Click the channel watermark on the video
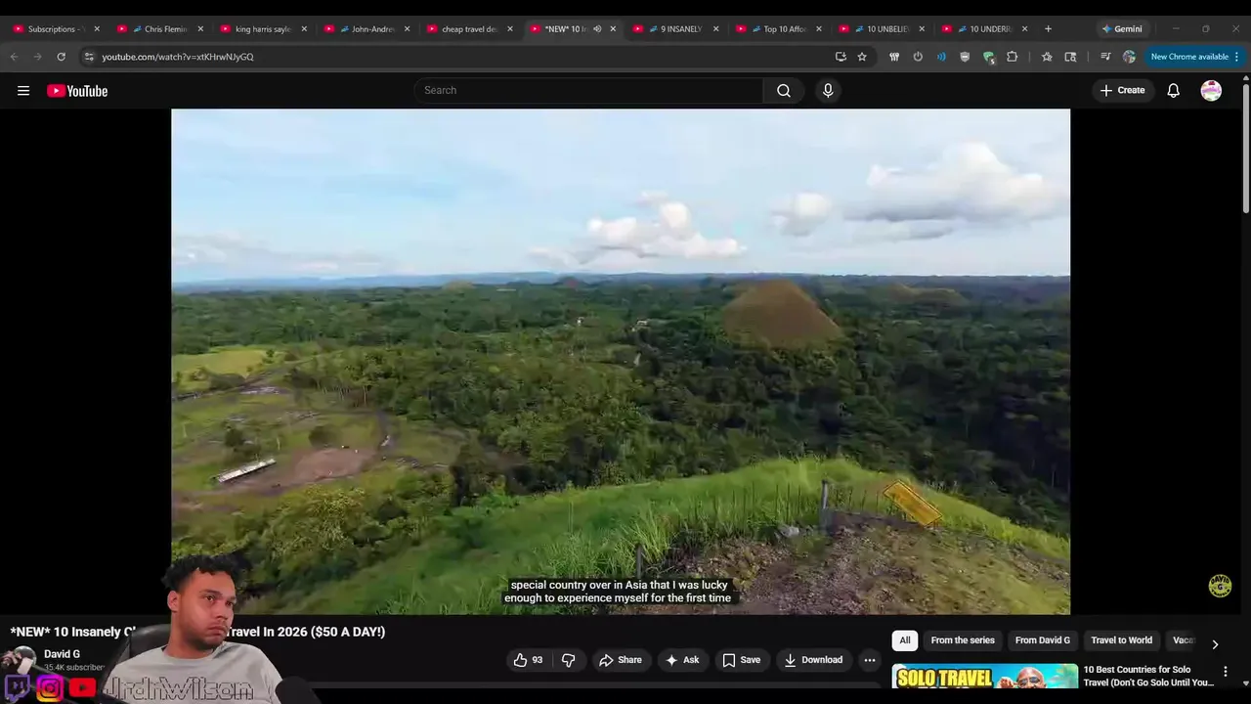Screen dimensions: 1251x704 click(x=1220, y=586)
